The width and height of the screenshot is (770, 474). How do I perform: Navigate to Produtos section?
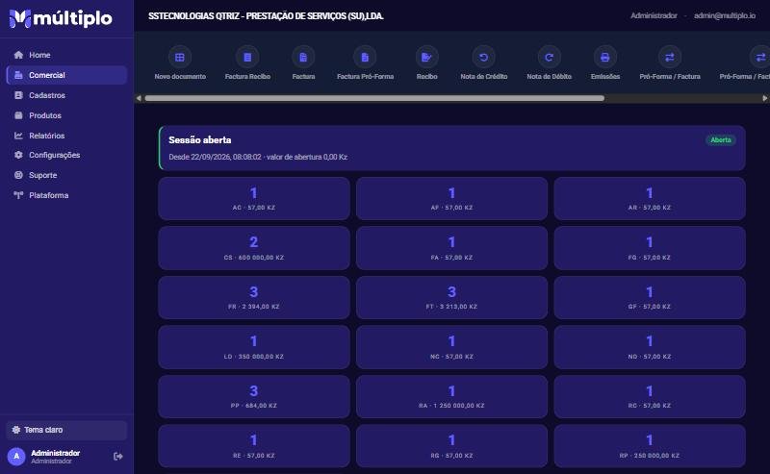tap(66, 115)
